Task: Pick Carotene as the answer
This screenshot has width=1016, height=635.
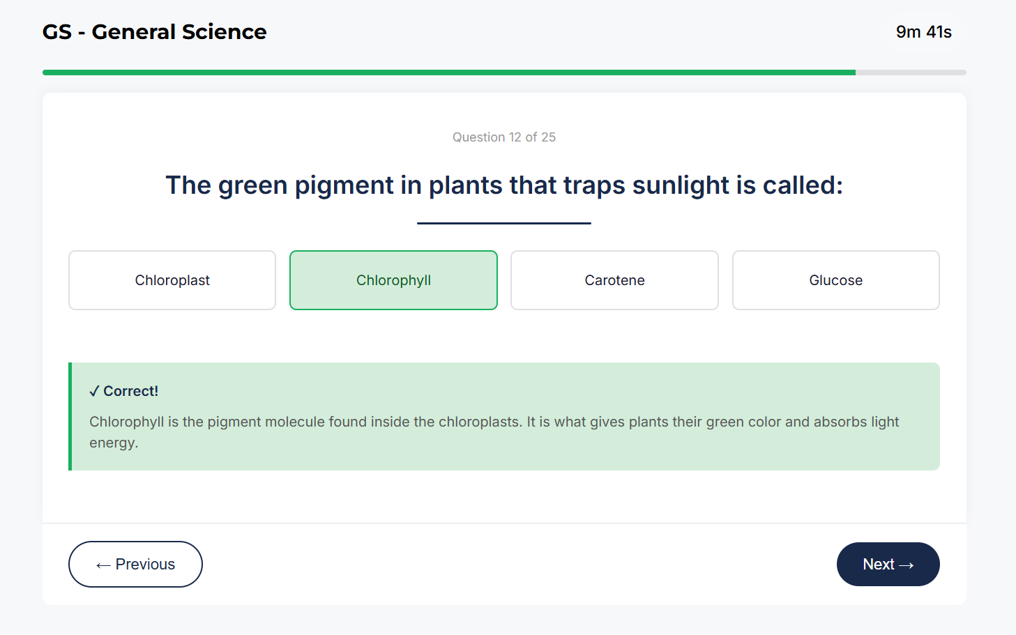Action: click(x=614, y=280)
